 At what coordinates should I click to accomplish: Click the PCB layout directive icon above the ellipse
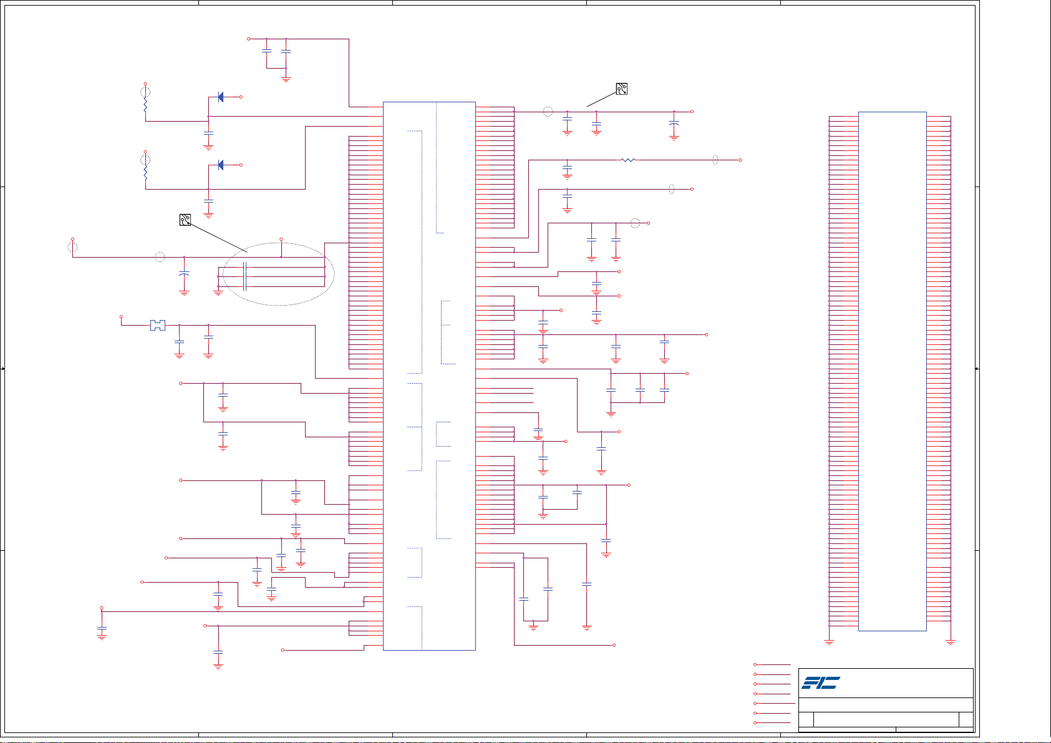tap(185, 220)
